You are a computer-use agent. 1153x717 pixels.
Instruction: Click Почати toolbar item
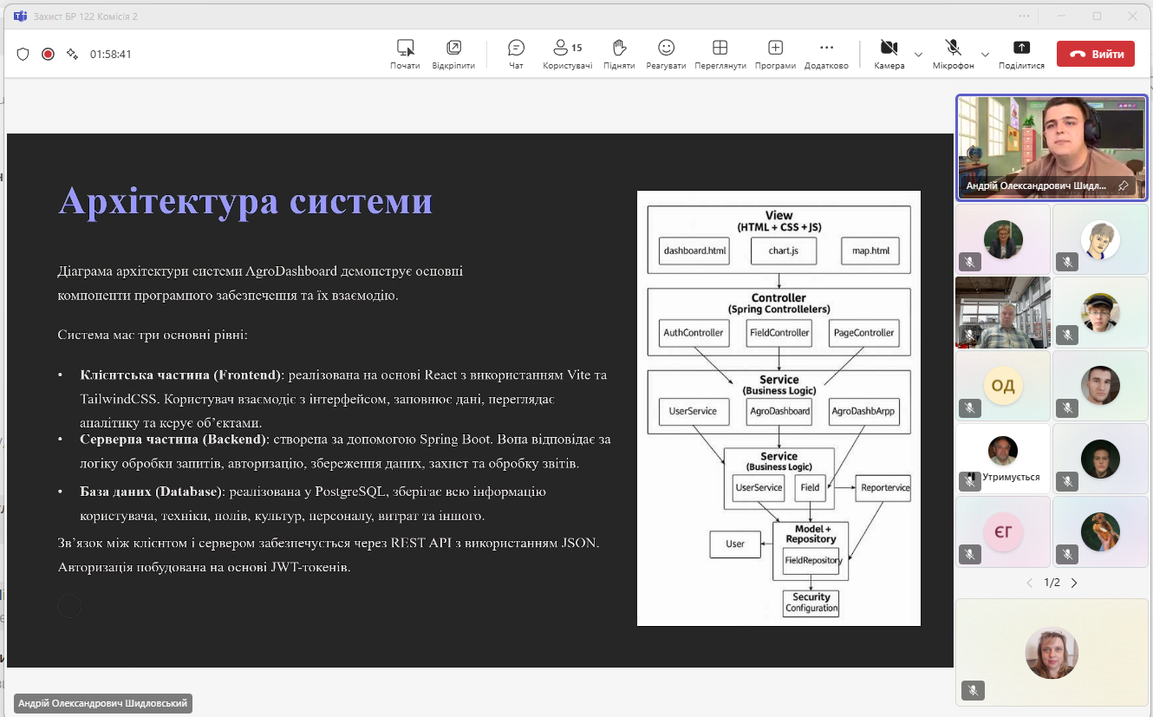tap(405, 54)
